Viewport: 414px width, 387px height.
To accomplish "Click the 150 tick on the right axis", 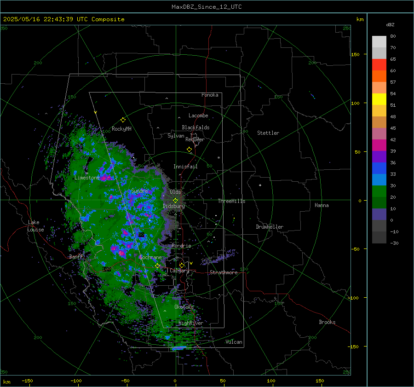I will click(355, 54).
